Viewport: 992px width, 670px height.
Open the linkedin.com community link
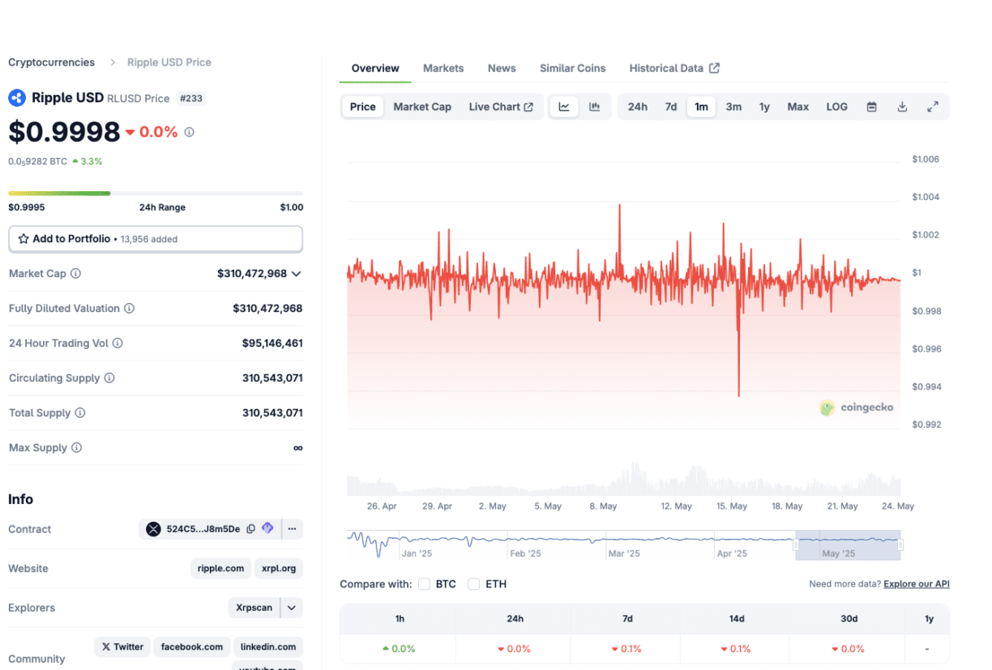(x=269, y=647)
